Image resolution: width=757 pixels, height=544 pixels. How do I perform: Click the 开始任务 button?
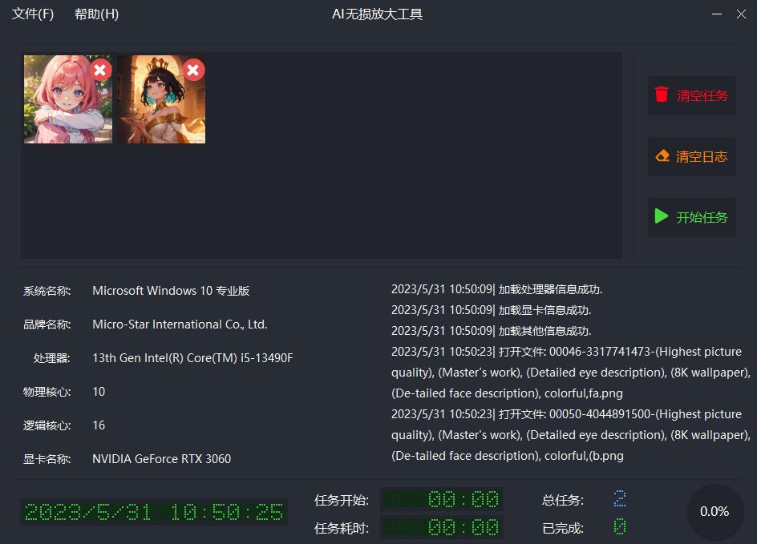click(x=692, y=217)
